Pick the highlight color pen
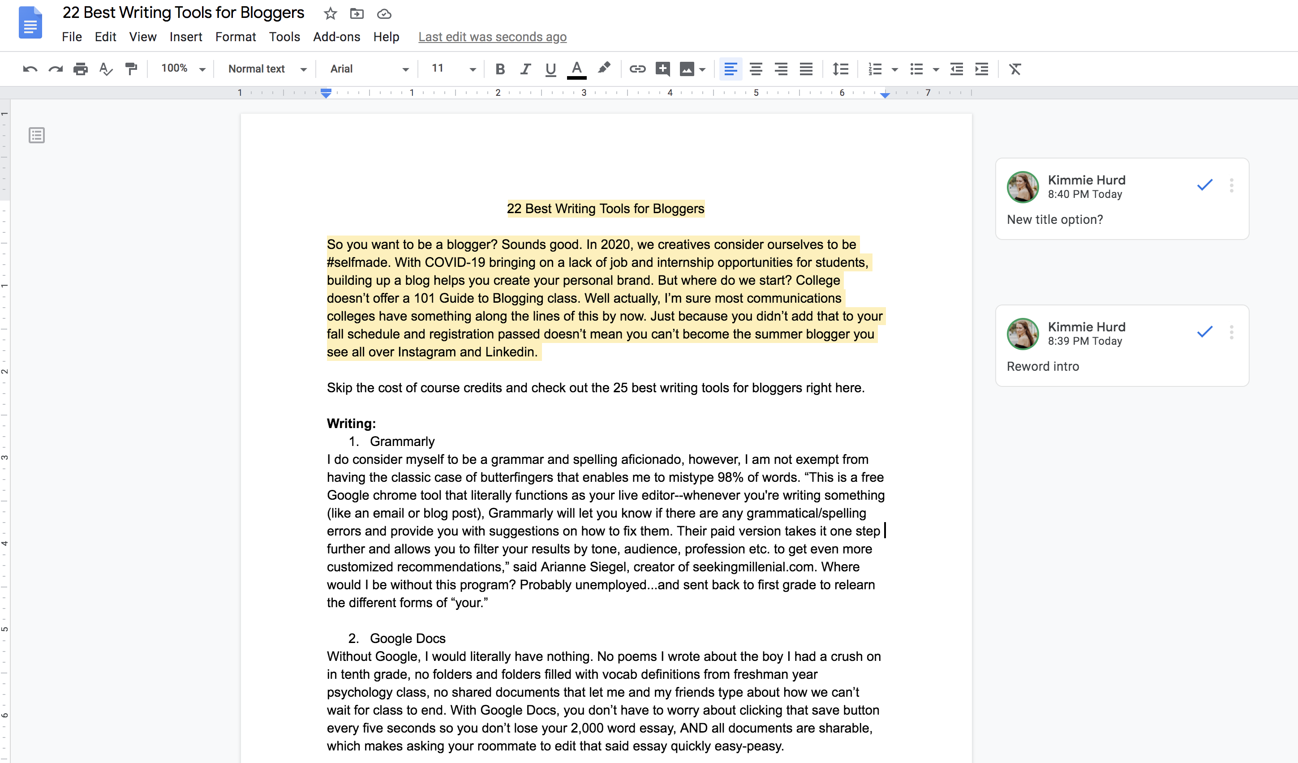 (604, 68)
